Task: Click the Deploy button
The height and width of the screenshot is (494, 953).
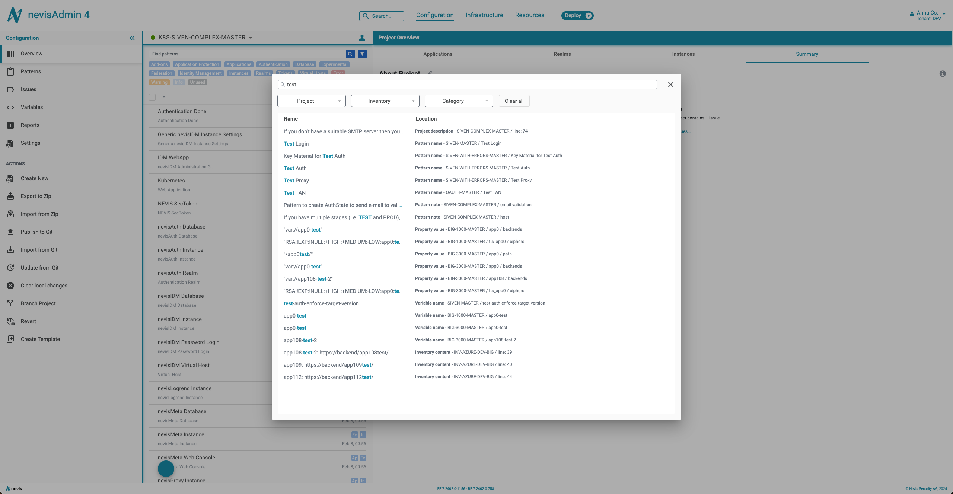Action: 577,15
